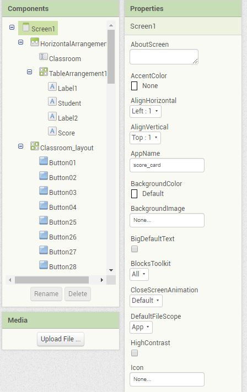Collapse the Screen1 tree node

(12, 27)
